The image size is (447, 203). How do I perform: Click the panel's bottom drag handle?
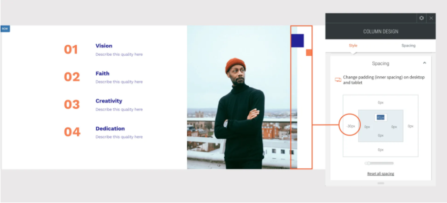[x=381, y=183]
